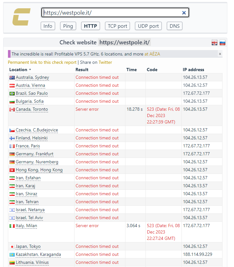Switch language with the Russian flag
234x267 pixels.
[223, 43]
